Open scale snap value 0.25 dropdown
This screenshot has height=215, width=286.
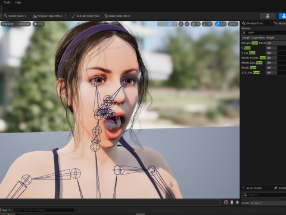[223, 24]
